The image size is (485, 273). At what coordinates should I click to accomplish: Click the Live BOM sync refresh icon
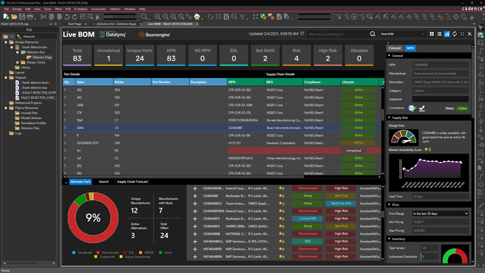pyautogui.click(x=454, y=34)
